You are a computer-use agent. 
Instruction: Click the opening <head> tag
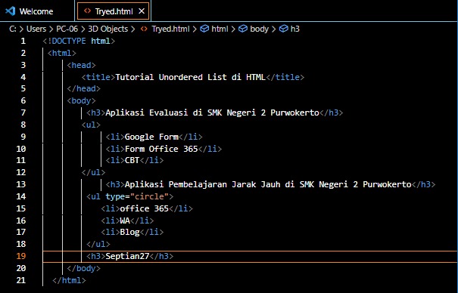pos(81,65)
